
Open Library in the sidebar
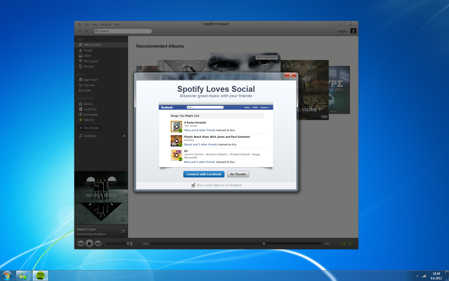pos(101,104)
